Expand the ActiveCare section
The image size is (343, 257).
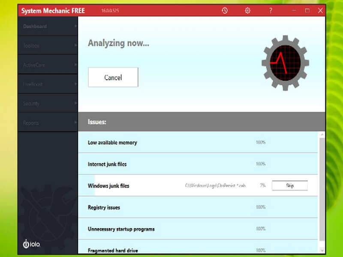click(75, 65)
